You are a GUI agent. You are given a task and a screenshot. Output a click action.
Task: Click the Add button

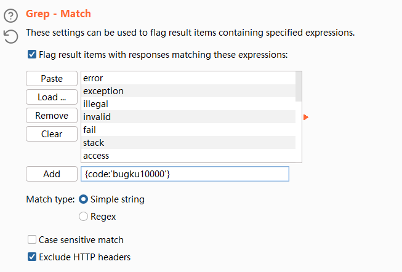(x=52, y=174)
